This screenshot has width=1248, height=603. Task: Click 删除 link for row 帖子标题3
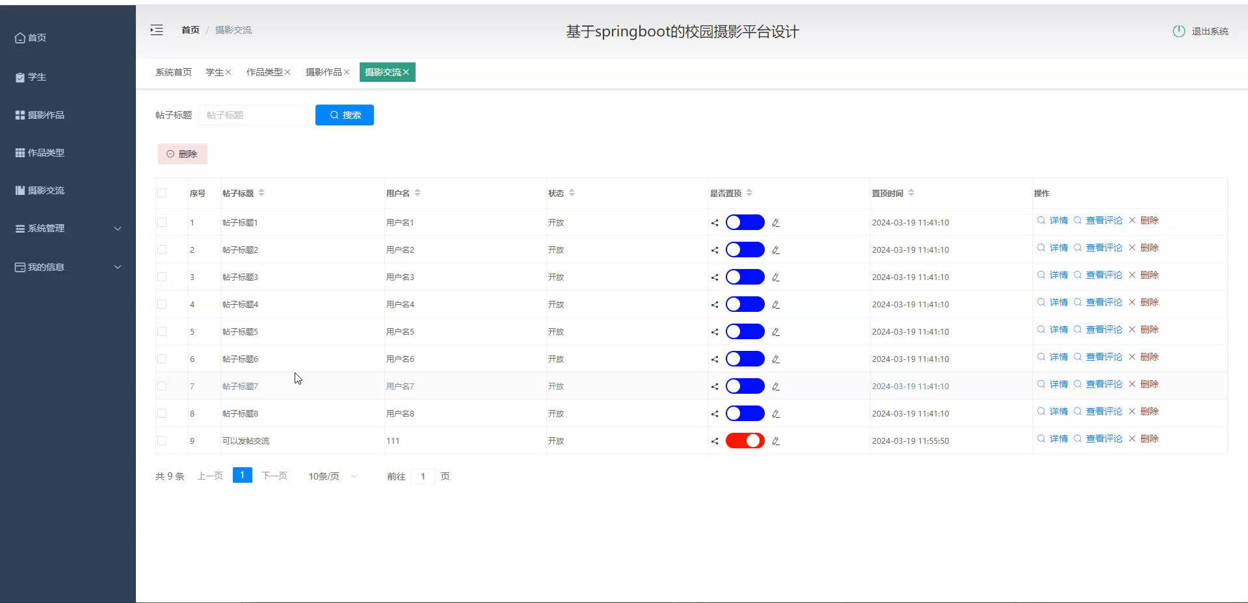point(1143,276)
